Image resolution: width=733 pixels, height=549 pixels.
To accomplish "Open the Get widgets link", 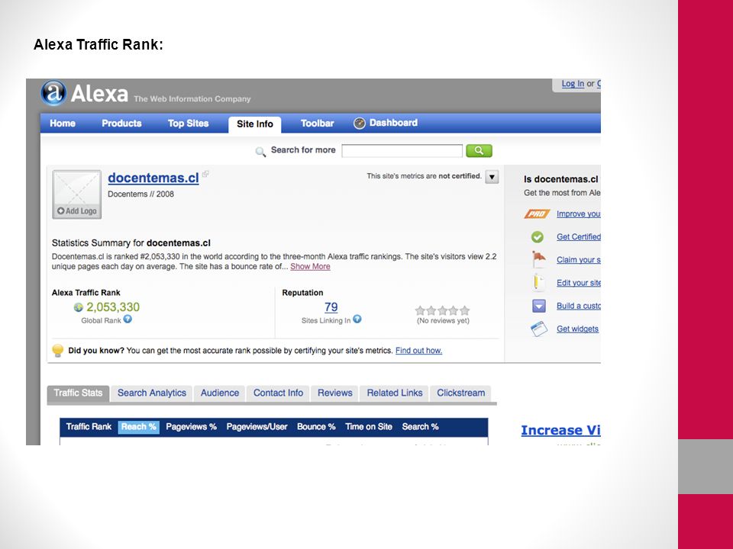I will tap(577, 329).
